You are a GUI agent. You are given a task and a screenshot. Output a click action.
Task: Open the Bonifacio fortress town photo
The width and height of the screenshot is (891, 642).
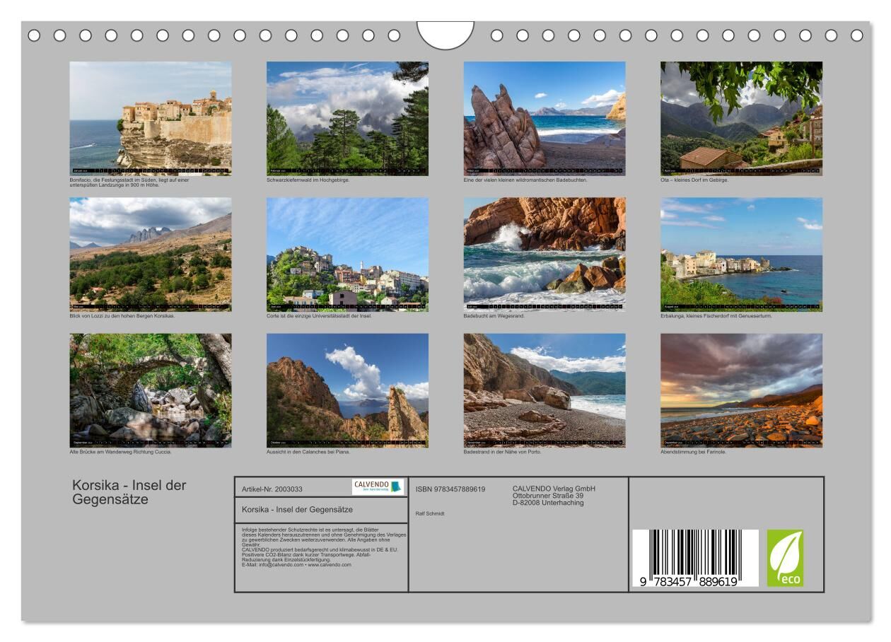(x=150, y=117)
